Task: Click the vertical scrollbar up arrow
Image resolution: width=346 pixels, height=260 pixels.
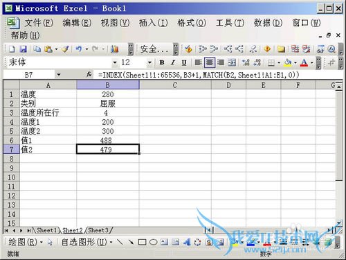Action: [x=338, y=87]
